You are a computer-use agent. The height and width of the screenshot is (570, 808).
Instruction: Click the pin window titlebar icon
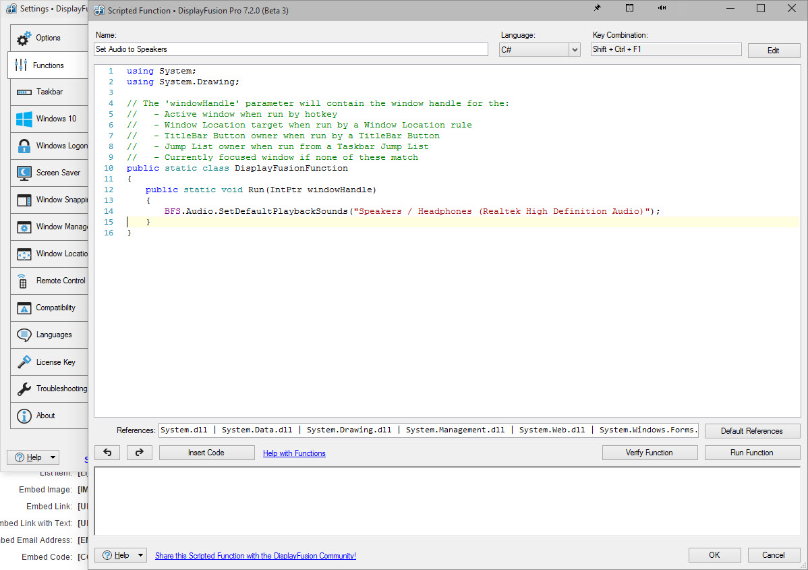(x=597, y=8)
